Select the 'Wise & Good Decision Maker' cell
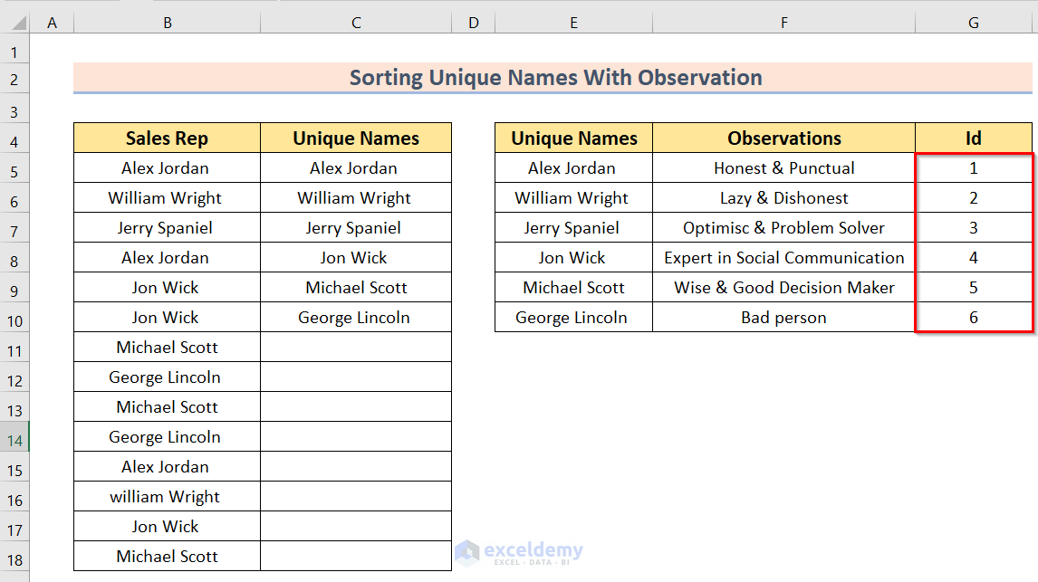The height and width of the screenshot is (582, 1038). point(784,288)
